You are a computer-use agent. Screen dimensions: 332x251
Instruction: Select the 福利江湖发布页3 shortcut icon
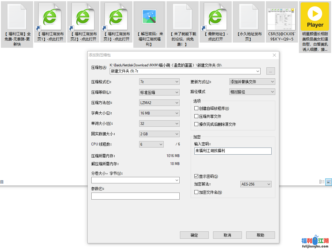click(116, 17)
